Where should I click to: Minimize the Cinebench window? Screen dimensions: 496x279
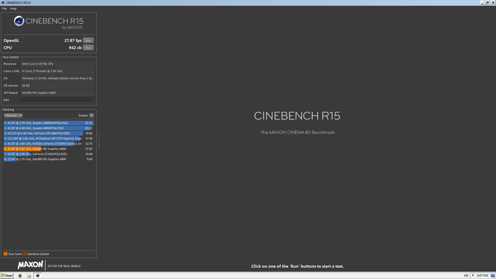(x=482, y=3)
